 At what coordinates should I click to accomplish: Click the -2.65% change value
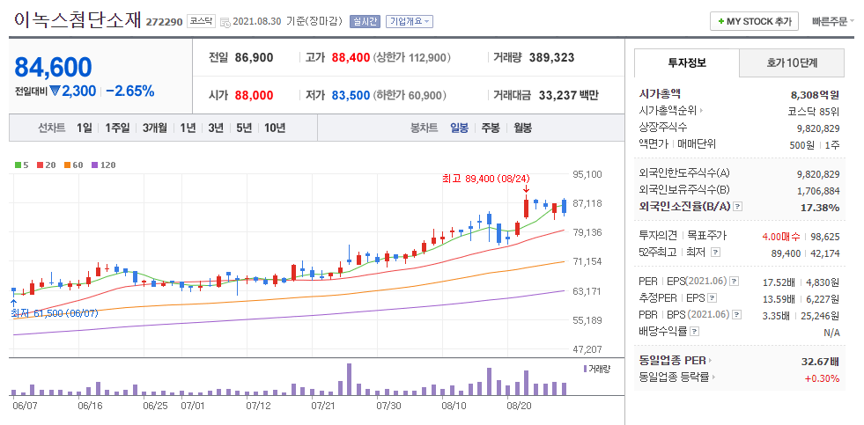point(130,91)
